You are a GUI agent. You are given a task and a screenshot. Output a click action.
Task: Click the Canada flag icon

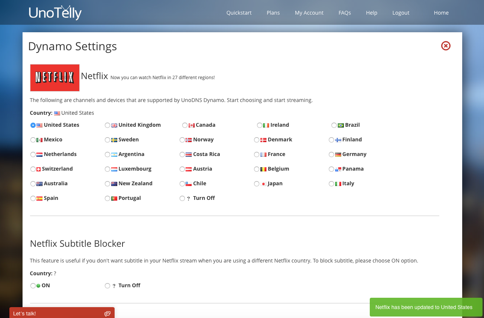(x=191, y=125)
